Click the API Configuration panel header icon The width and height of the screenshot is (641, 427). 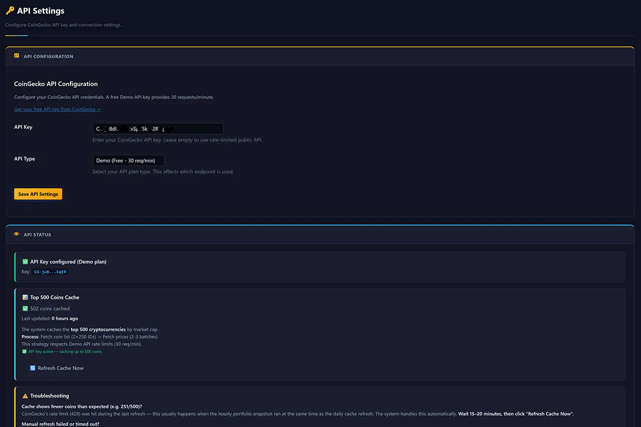point(17,56)
